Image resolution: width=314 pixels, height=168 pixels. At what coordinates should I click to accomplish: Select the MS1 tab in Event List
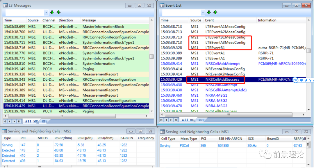click(x=201, y=120)
